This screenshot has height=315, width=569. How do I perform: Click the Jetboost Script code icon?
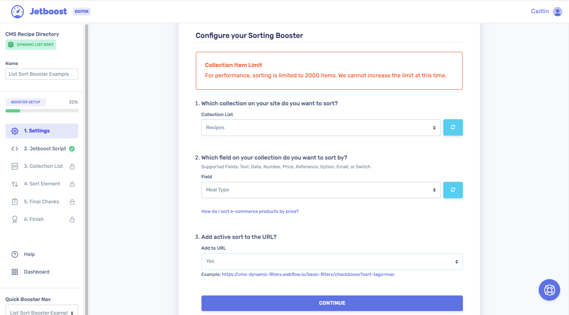(14, 148)
